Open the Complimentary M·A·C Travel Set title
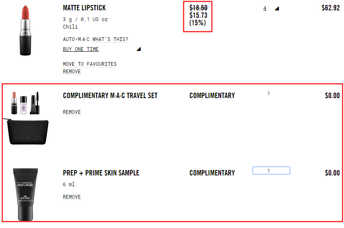The image size is (344, 228). coord(110,96)
